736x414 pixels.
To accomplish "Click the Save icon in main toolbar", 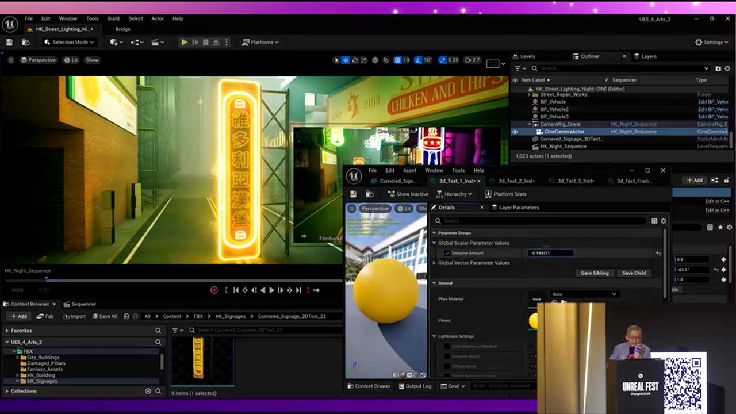I will click(9, 42).
